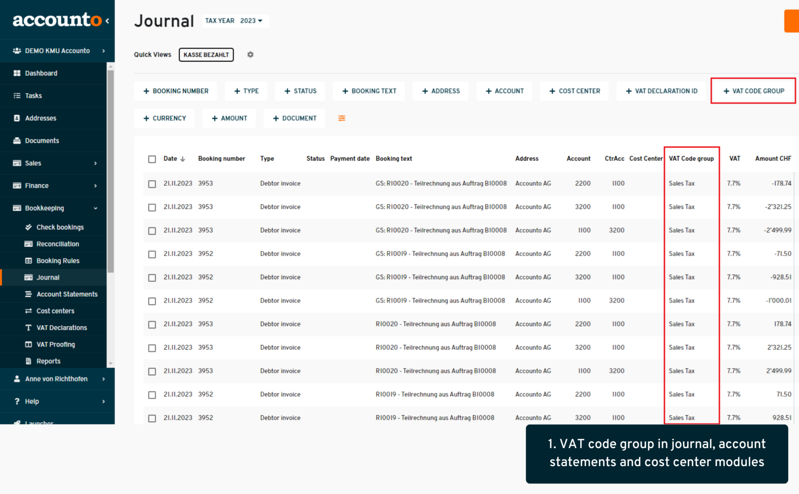Click the Reconciliation icon
This screenshot has height=494, width=799.
[28, 244]
